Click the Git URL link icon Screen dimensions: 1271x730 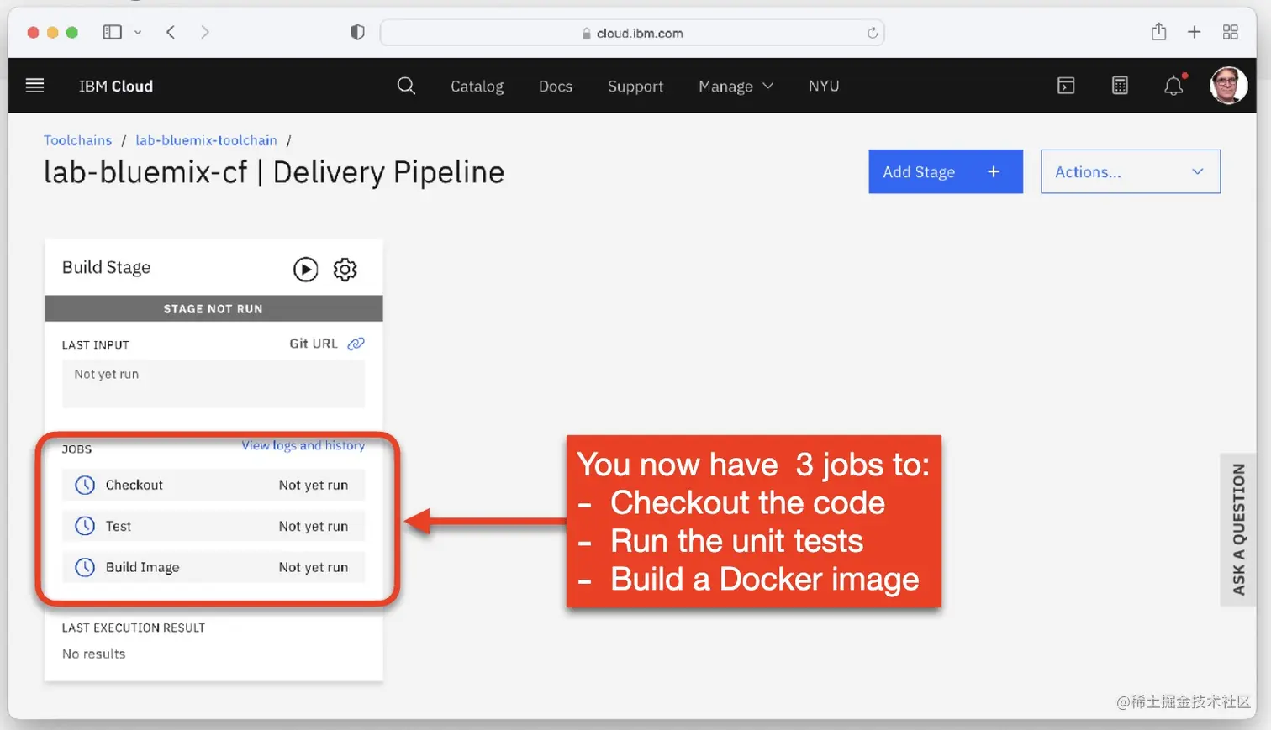click(356, 344)
